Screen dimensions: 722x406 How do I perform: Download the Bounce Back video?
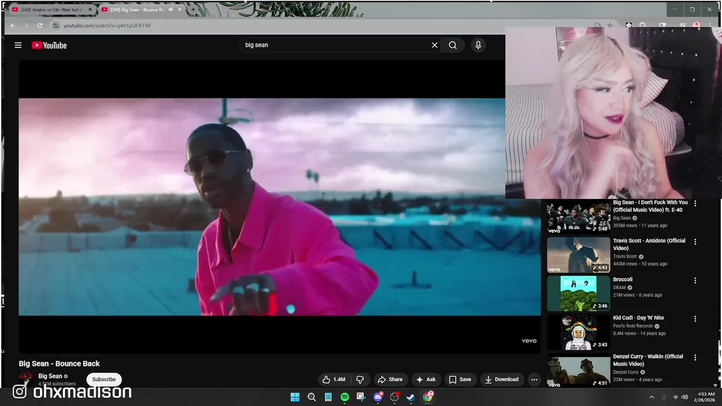point(501,379)
